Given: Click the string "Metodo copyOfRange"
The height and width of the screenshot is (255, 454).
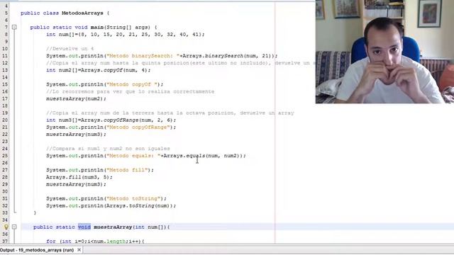Looking at the screenshot, I should 138,127.
